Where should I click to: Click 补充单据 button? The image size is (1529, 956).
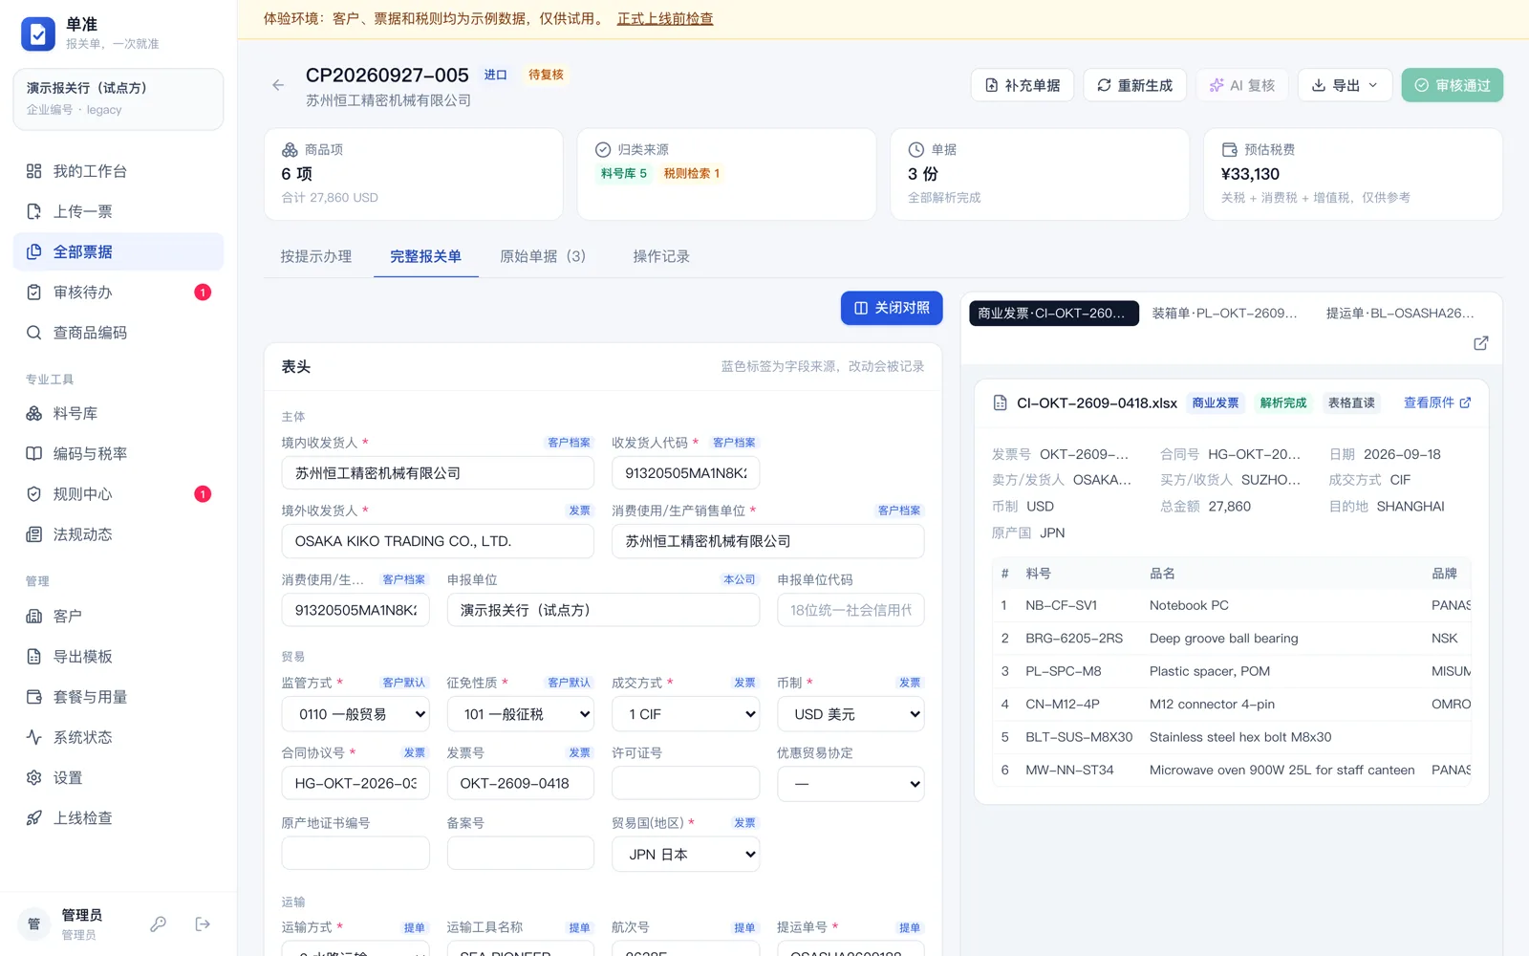tap(1023, 85)
